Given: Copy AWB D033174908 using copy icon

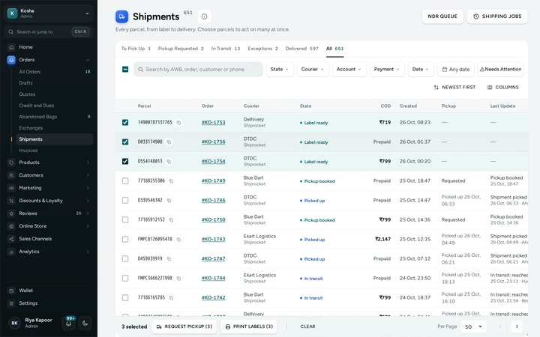Looking at the screenshot, I should tap(169, 142).
